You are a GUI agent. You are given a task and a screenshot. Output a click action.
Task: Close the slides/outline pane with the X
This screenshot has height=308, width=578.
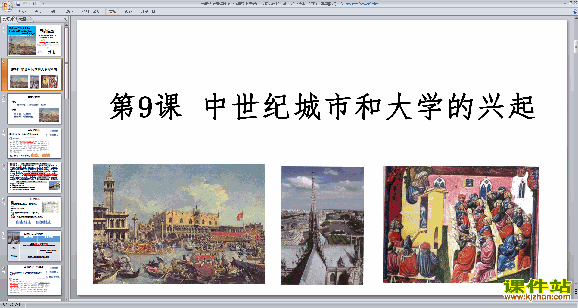[65, 19]
